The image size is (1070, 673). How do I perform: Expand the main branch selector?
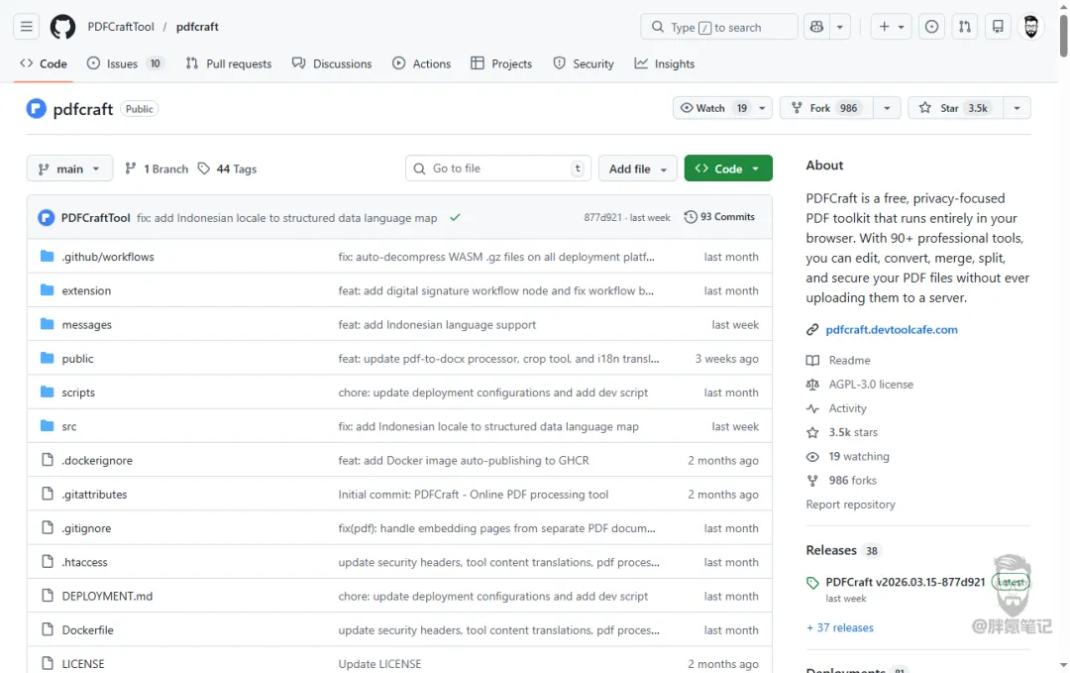[69, 168]
